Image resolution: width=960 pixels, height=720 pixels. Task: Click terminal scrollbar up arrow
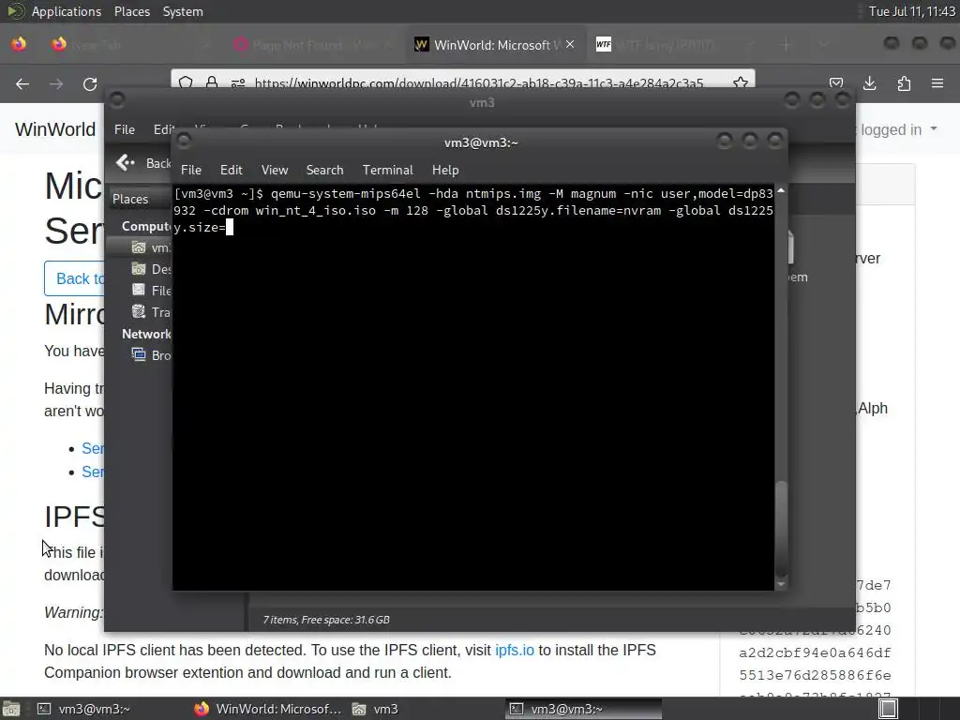pos(781,191)
